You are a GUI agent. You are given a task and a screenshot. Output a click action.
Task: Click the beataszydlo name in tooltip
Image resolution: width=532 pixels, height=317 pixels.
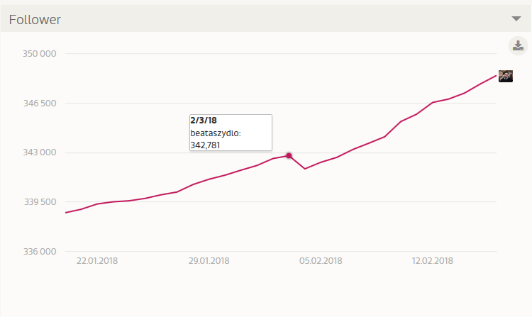pos(216,133)
